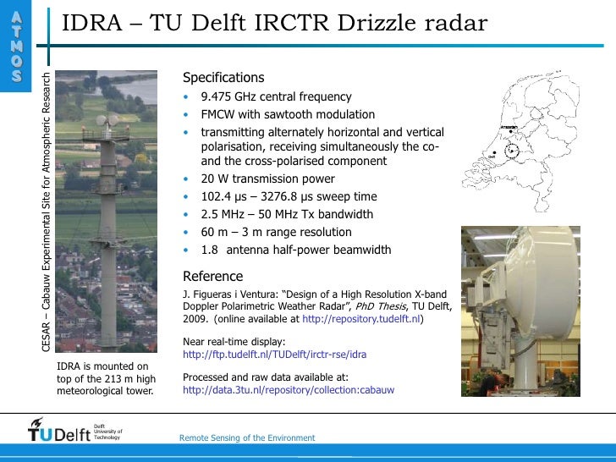
Task: Open the repository.tudelft.nl thesis link
Action: pyautogui.click(x=361, y=319)
